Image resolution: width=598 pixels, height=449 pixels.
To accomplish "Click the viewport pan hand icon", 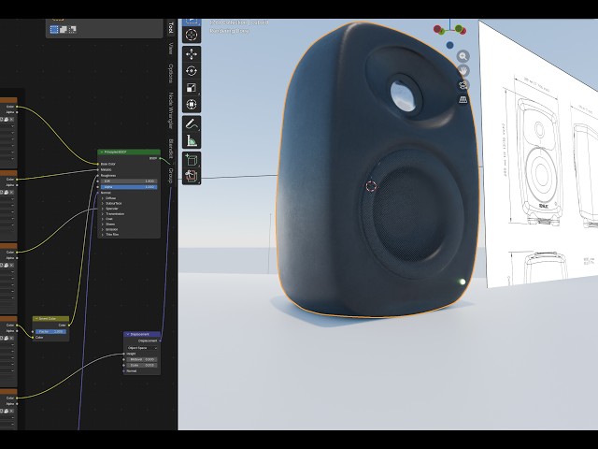I will point(463,71).
